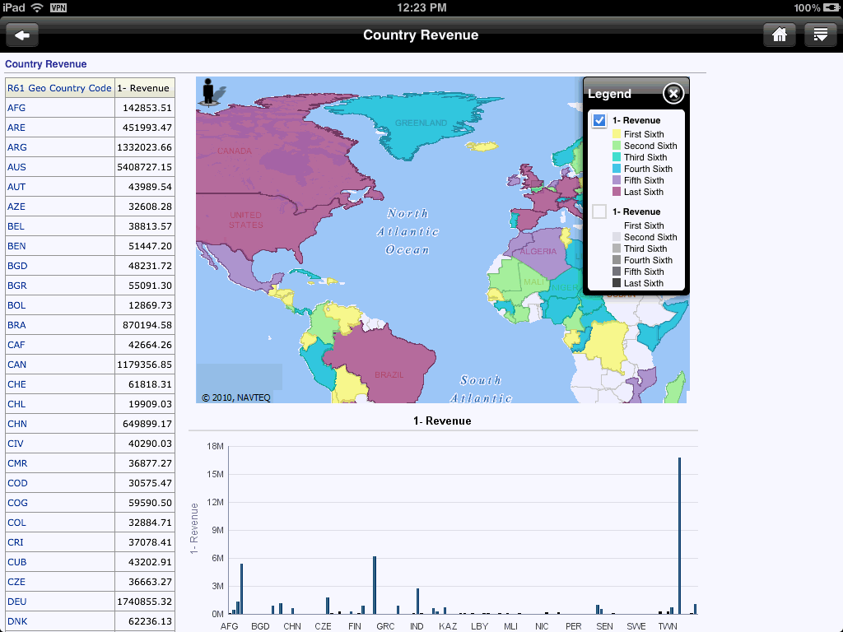Image resolution: width=843 pixels, height=632 pixels.
Task: Enable the grayscale 1- Revenue legend checkbox
Action: point(598,211)
